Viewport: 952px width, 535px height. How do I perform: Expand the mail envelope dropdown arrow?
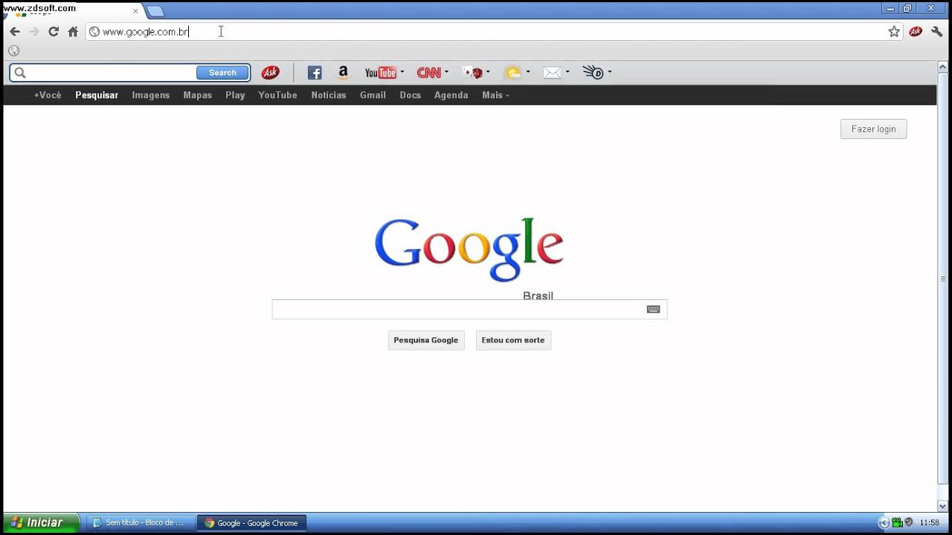click(567, 72)
